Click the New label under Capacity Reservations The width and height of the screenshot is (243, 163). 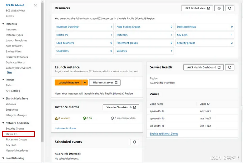[9, 72]
